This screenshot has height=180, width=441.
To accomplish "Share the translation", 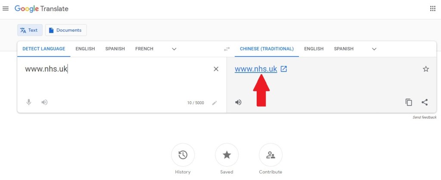I will click(425, 102).
